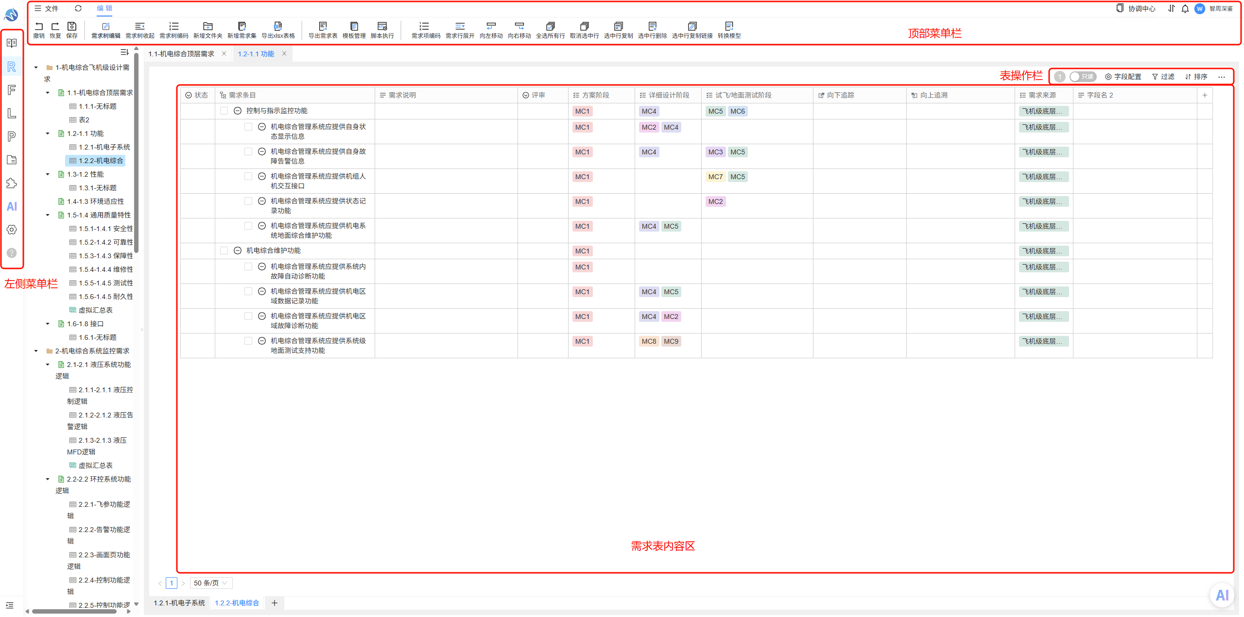Click the 撤销 undo icon

click(x=39, y=30)
